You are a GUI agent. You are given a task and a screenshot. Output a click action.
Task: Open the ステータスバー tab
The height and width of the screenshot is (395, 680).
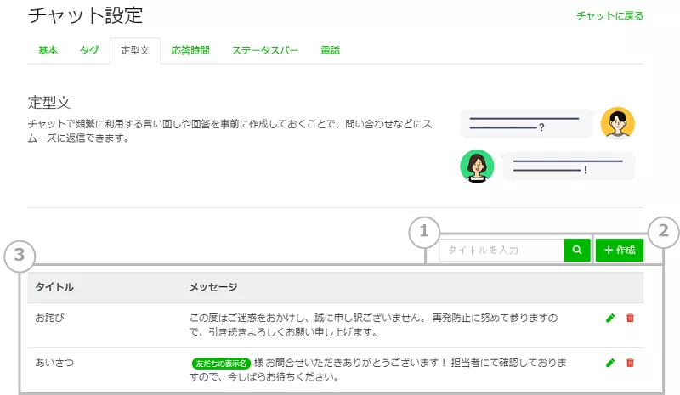[265, 51]
